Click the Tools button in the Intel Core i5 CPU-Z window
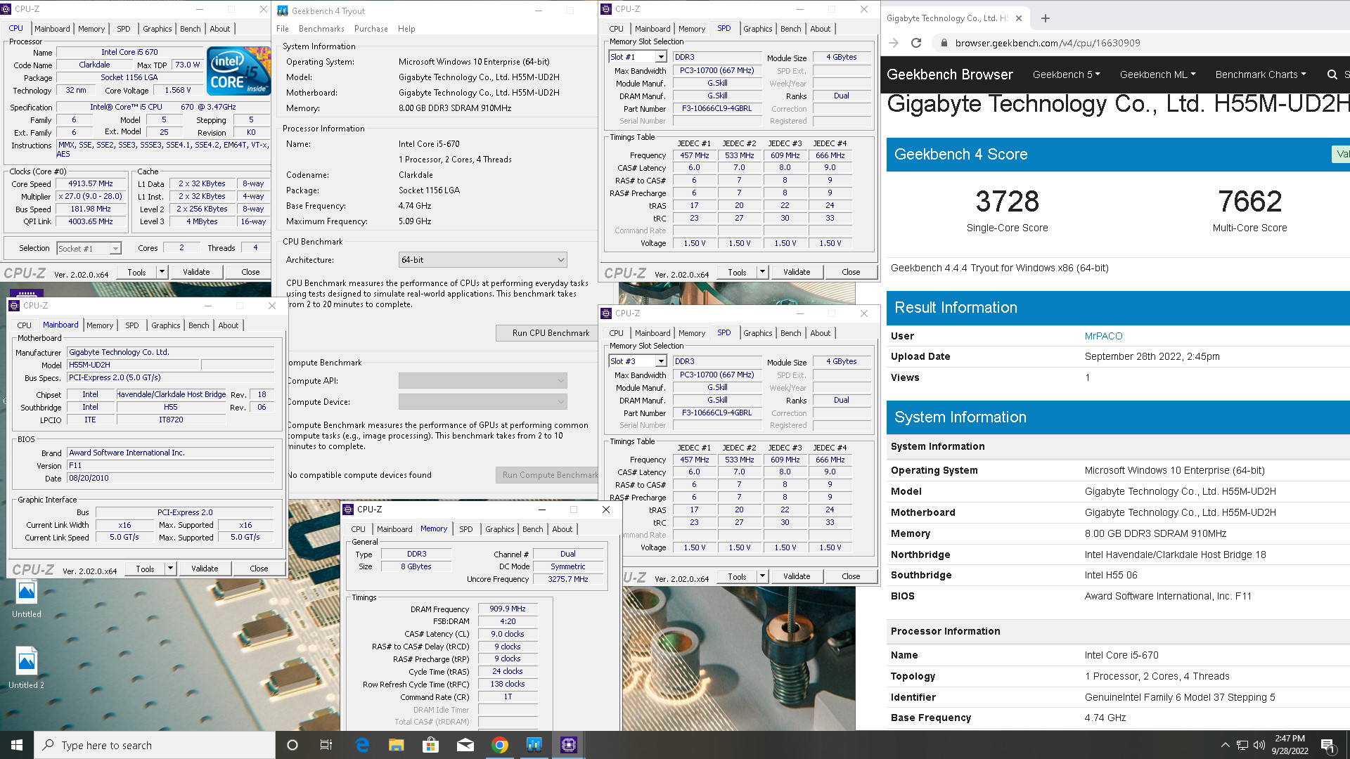The image size is (1350, 759). pyautogui.click(x=137, y=272)
